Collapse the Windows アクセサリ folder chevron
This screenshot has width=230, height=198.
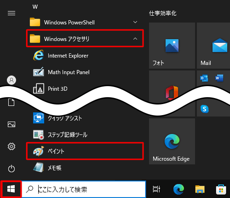(x=135, y=39)
